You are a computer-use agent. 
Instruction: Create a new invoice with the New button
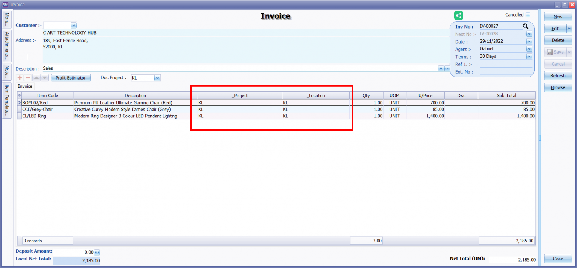click(x=558, y=17)
